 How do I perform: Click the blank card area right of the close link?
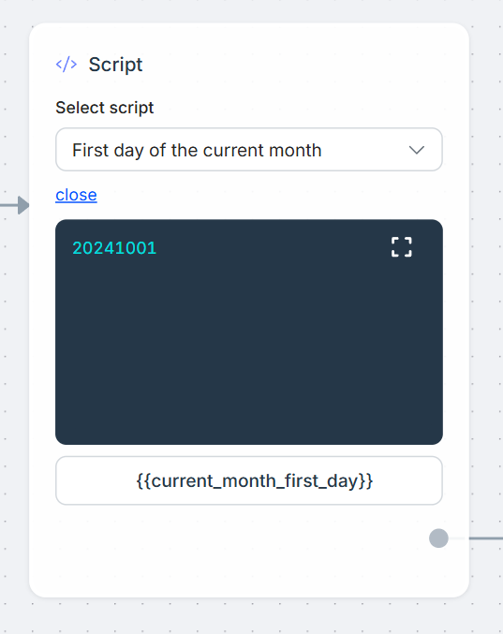267,195
